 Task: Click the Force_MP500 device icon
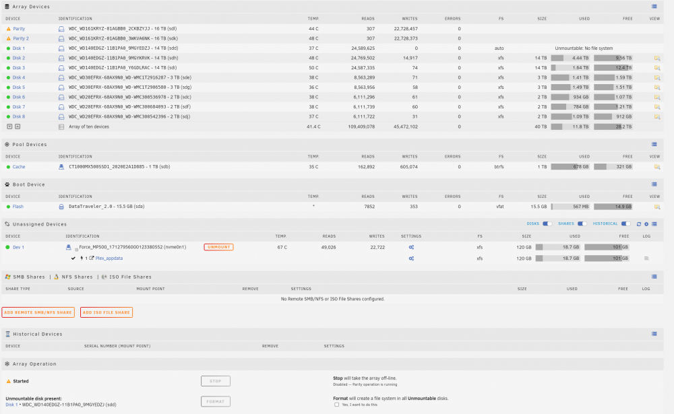pyautogui.click(x=68, y=247)
